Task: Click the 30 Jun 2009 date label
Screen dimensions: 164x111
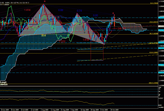Action: click(x=15, y=110)
